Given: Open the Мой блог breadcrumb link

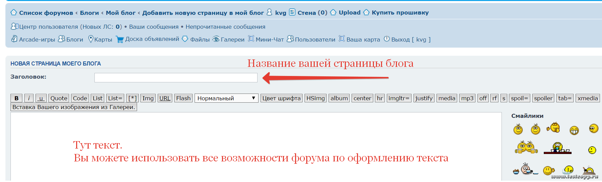Looking at the screenshot, I should click(120, 13).
